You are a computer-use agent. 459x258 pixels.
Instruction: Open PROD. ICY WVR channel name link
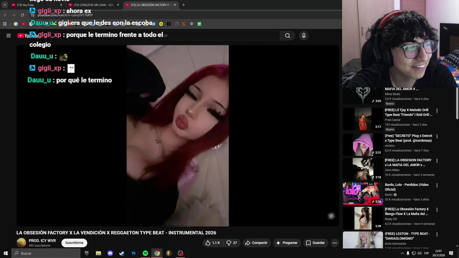(x=42, y=241)
